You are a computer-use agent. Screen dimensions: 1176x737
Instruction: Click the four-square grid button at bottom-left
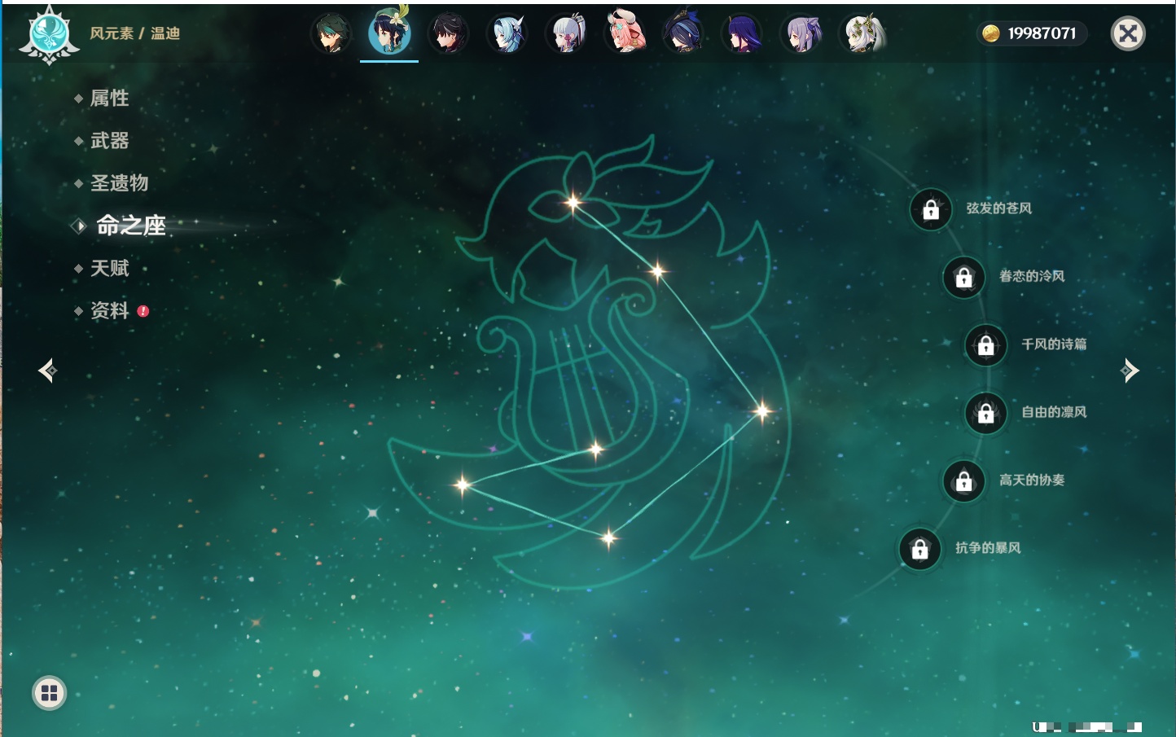point(49,693)
